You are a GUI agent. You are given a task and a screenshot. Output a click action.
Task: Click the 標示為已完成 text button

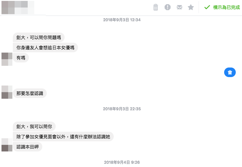point(227,7)
